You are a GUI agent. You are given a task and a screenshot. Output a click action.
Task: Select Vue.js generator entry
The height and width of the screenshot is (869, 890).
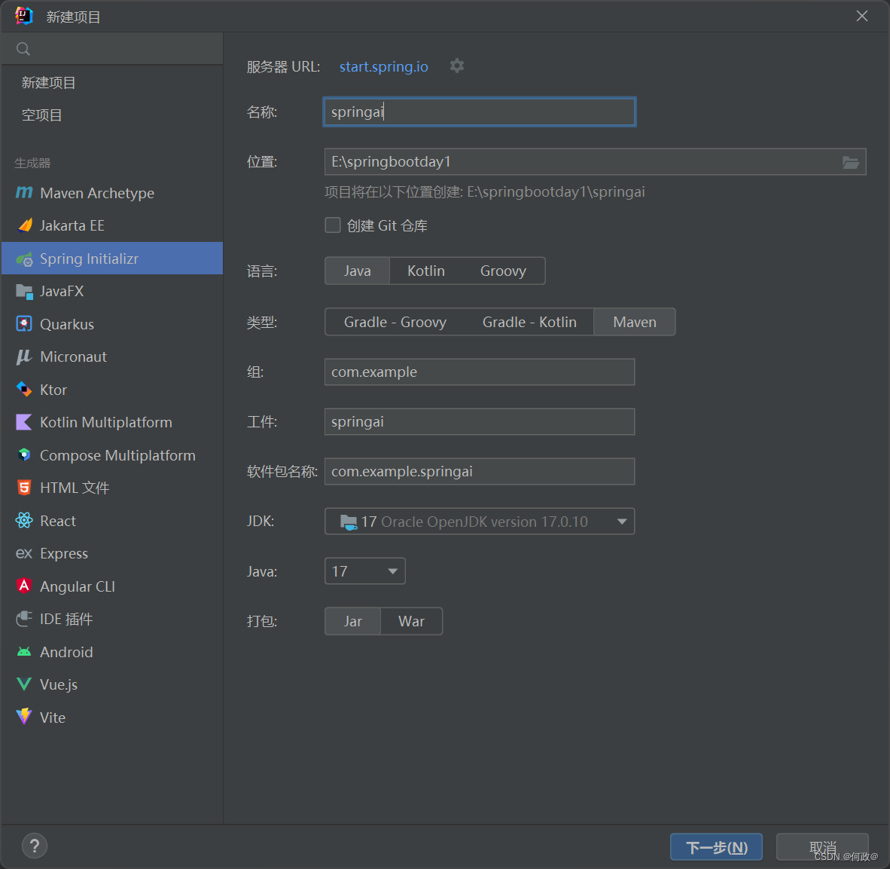112,684
